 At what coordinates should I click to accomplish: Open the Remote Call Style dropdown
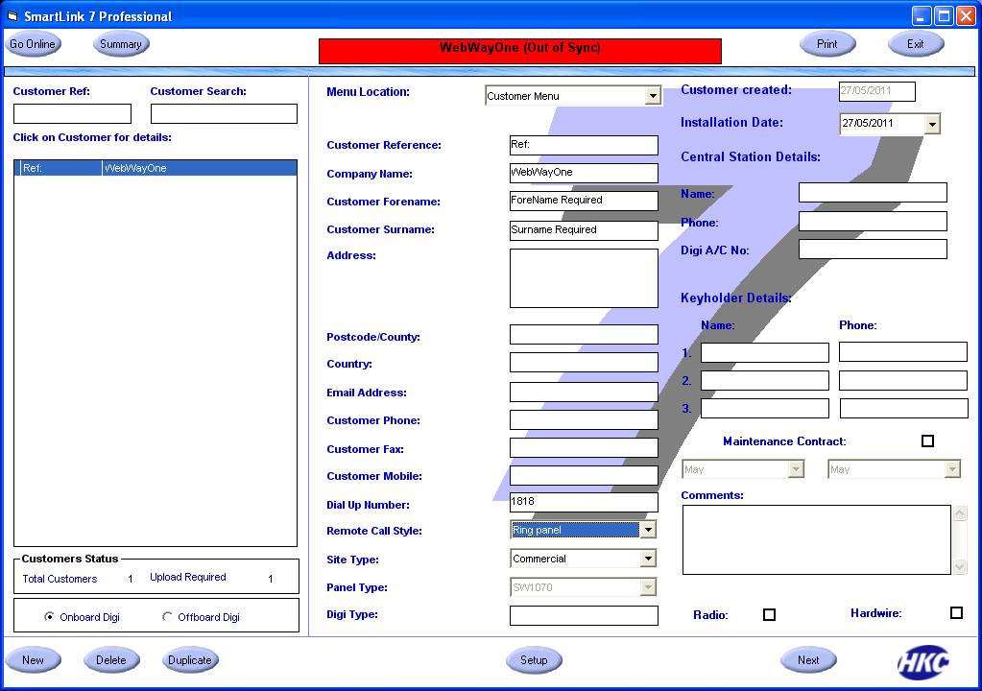649,531
